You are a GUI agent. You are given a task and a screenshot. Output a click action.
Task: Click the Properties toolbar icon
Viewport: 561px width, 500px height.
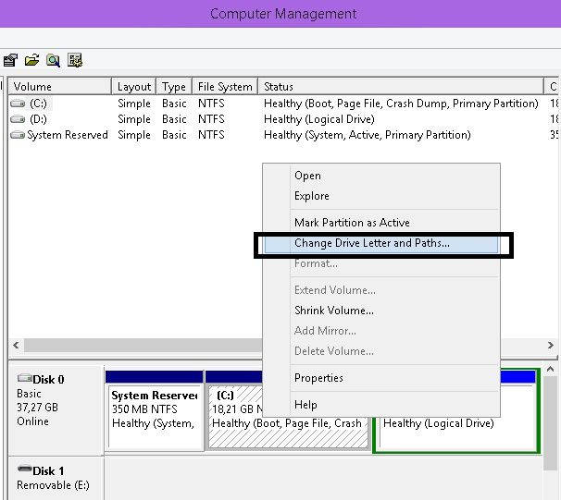(10, 60)
